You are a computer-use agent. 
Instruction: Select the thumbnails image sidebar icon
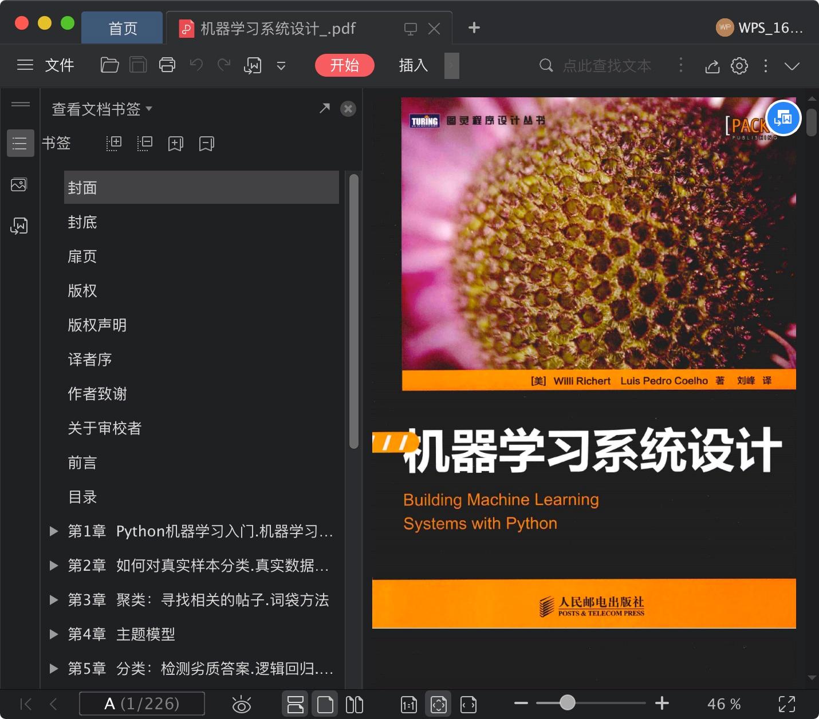[19, 185]
